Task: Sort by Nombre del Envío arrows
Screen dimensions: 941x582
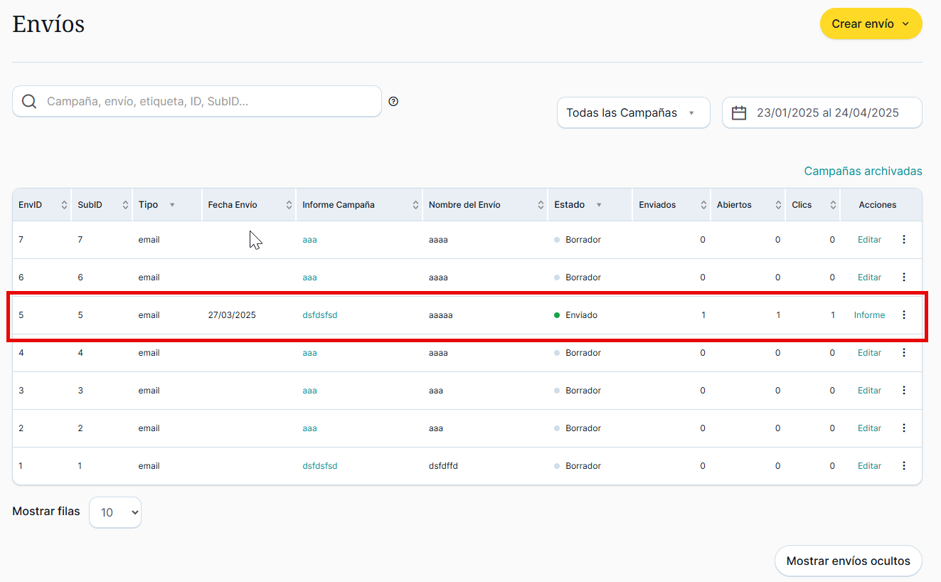Action: pos(541,205)
